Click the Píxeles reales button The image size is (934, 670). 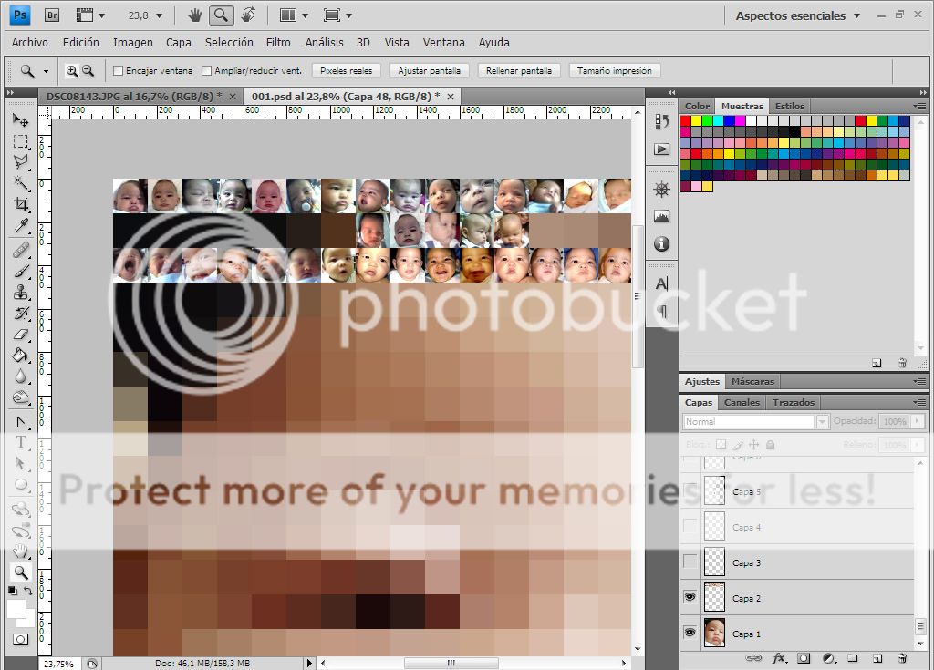click(x=346, y=71)
